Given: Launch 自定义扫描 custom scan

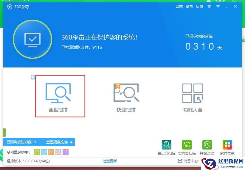Looking at the screenshot, I should coord(167,147).
